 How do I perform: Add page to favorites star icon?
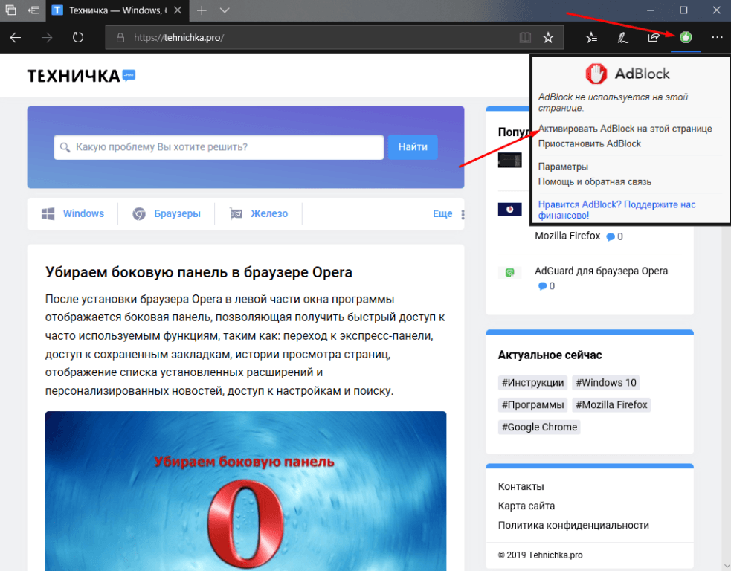pos(548,37)
